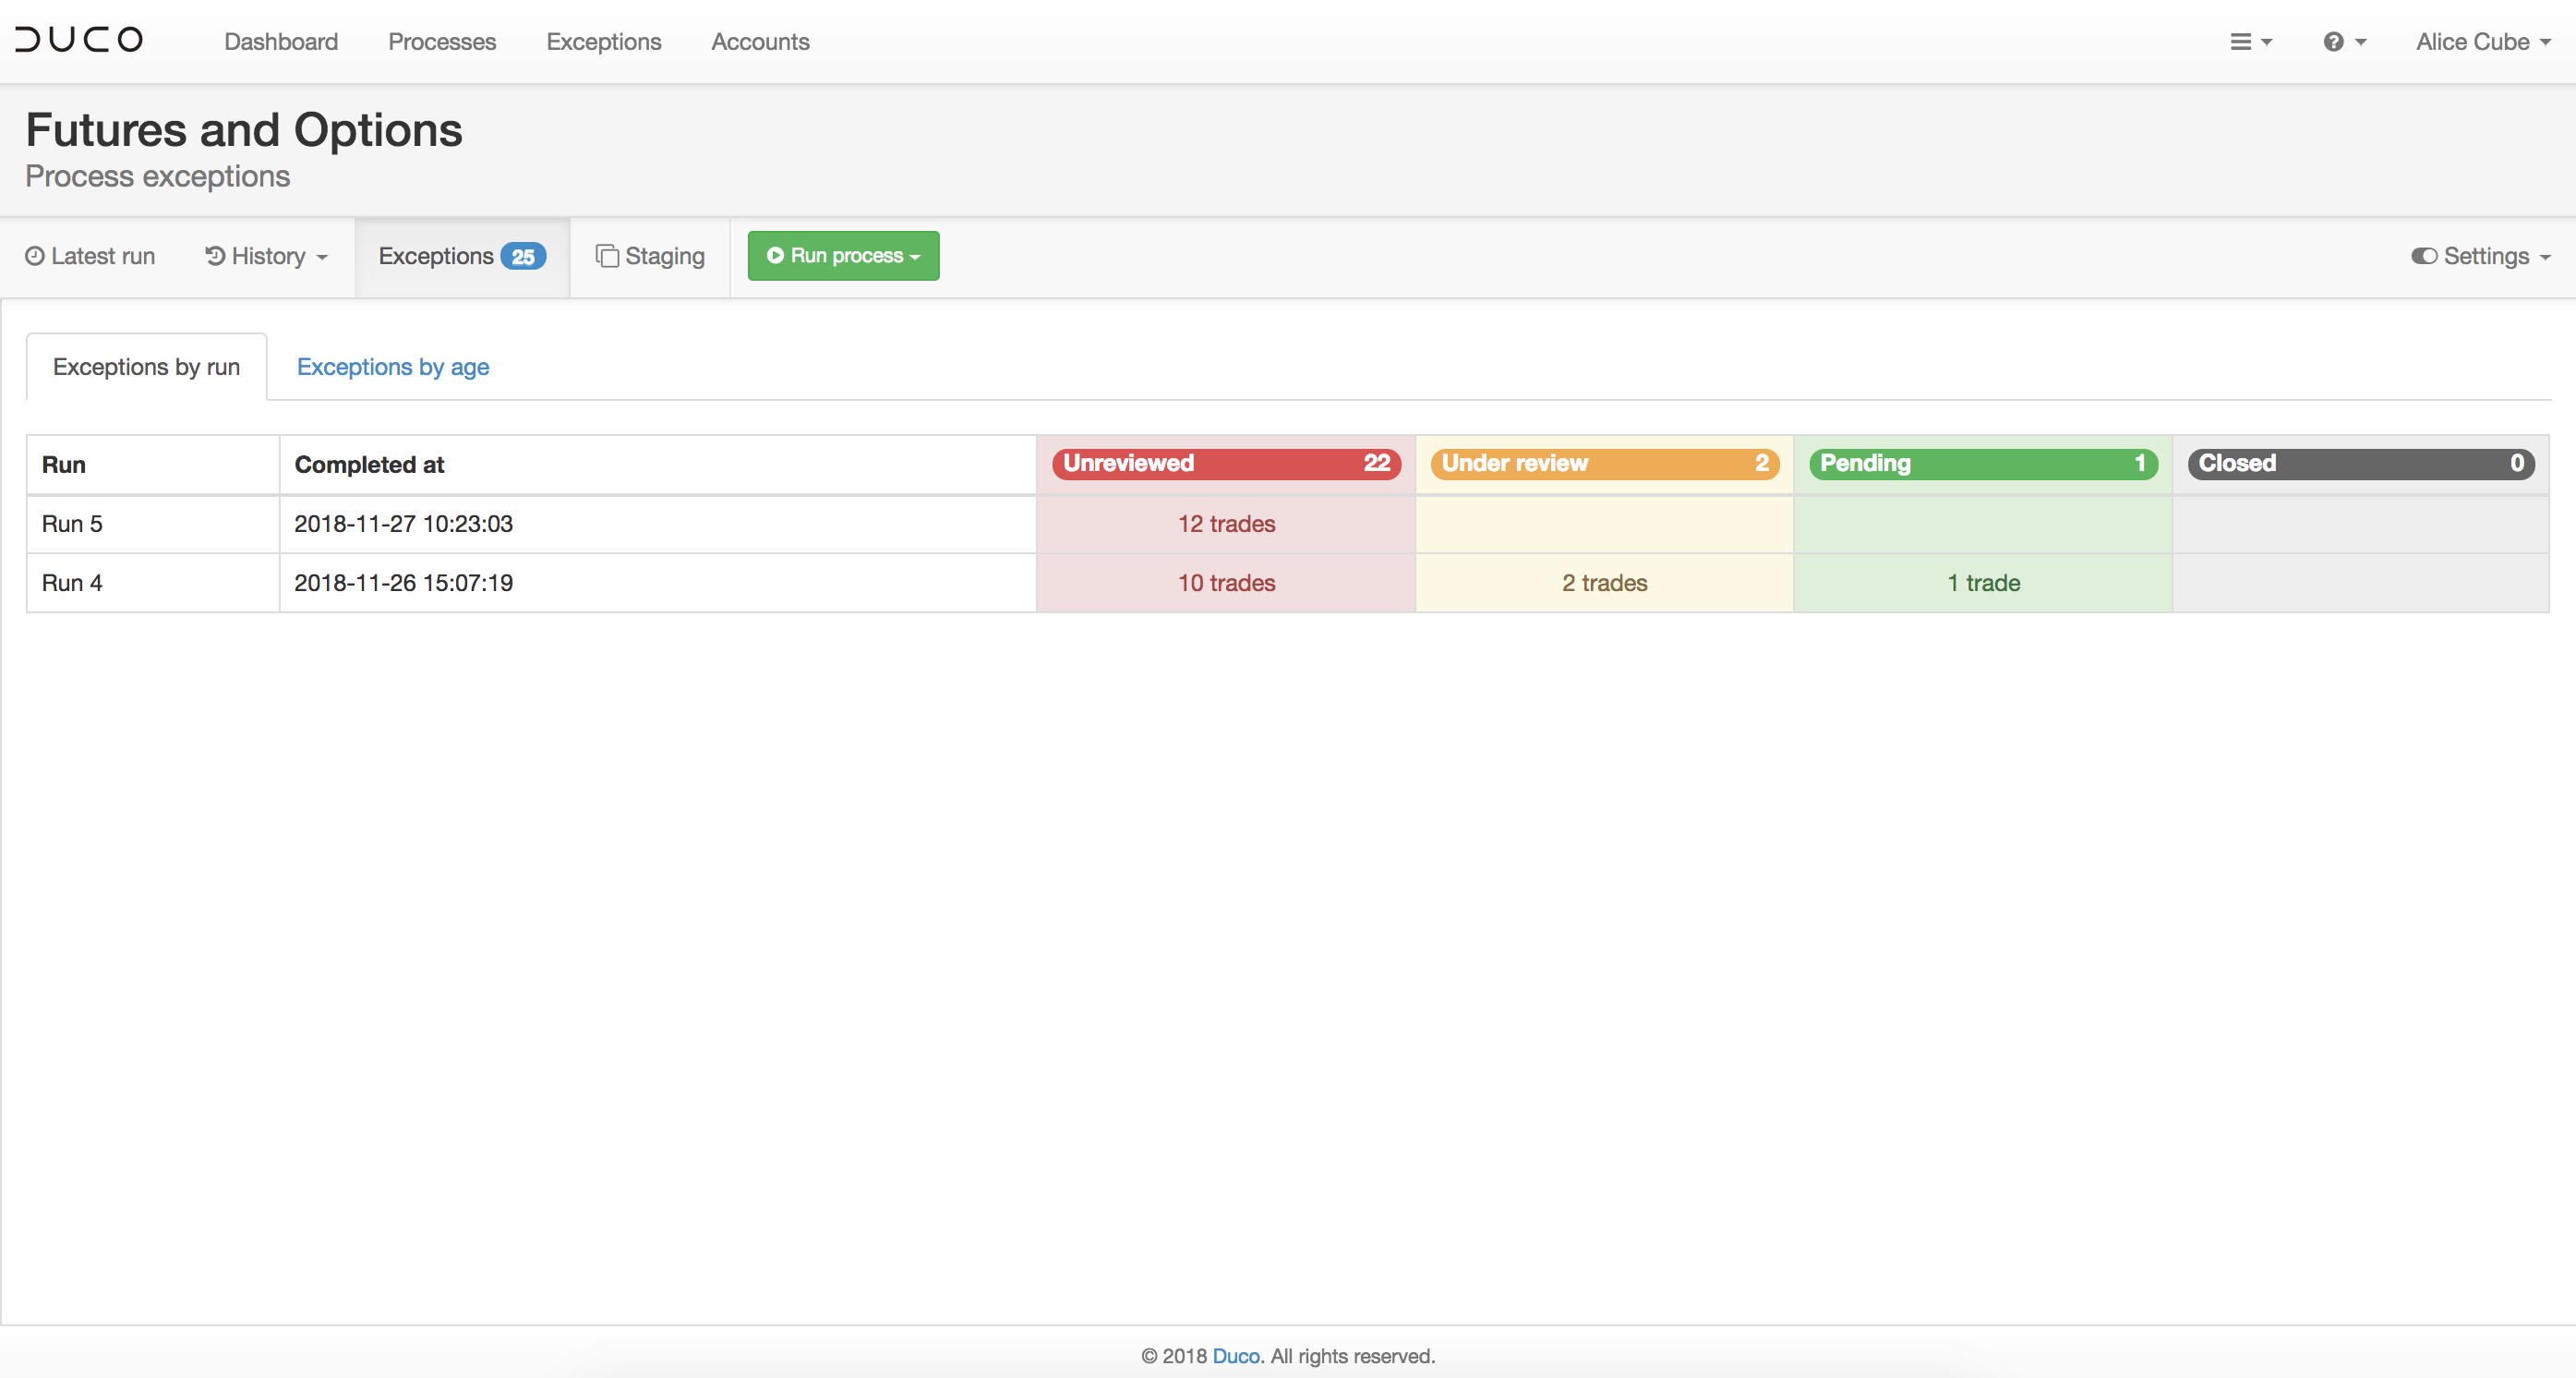Select the Exceptions tab with badge
The image size is (2576, 1378).
[462, 257]
